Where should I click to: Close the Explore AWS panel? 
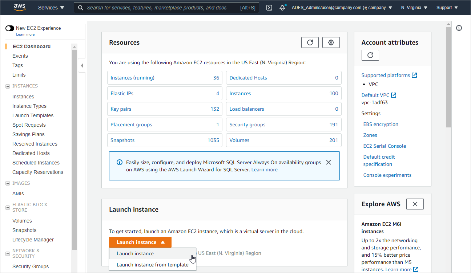point(415,204)
